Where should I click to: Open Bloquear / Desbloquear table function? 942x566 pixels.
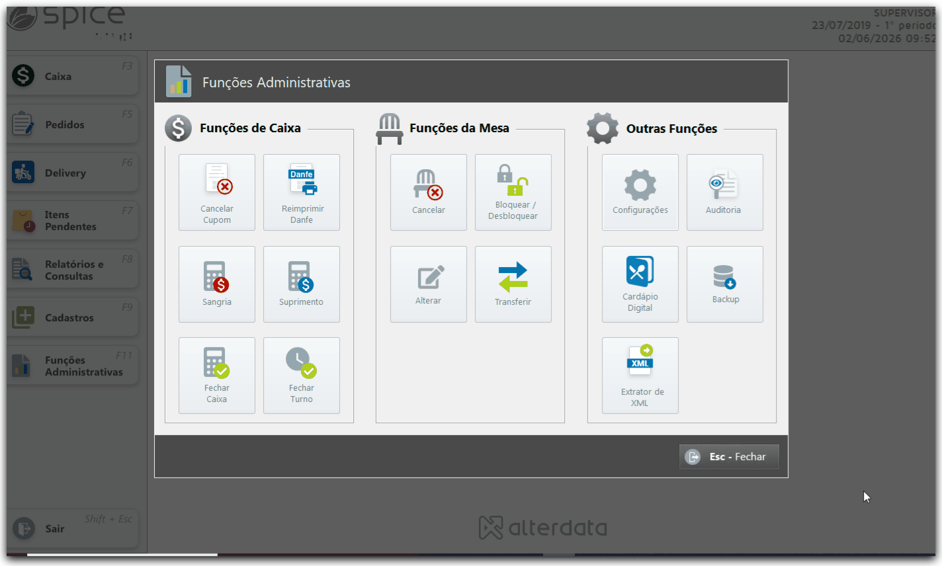coord(513,192)
